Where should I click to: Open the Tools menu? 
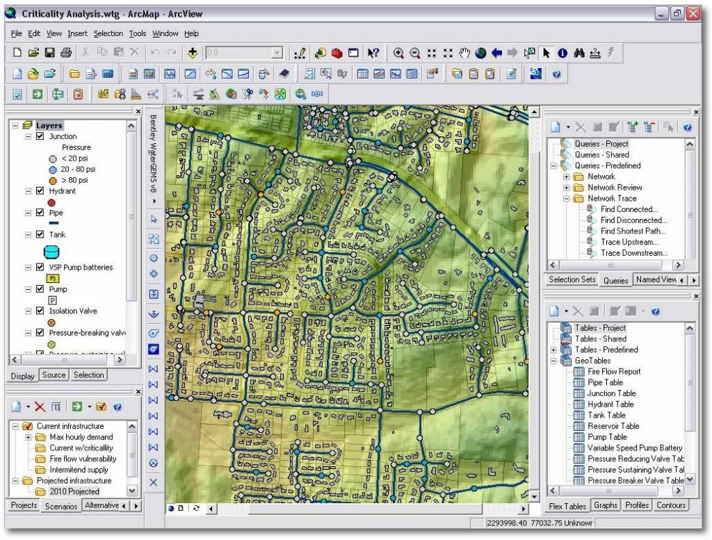pyautogui.click(x=138, y=33)
